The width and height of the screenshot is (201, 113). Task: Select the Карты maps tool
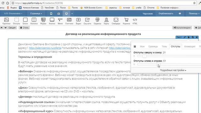pyautogui.click(x=106, y=21)
